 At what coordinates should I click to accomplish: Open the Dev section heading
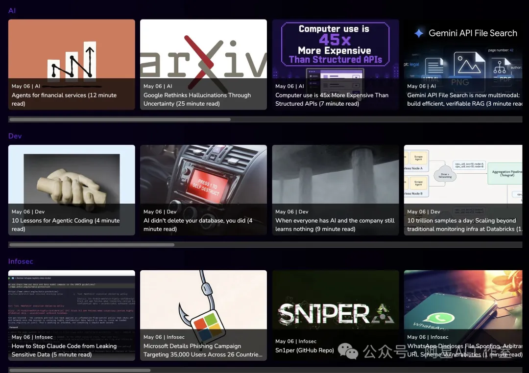point(15,136)
